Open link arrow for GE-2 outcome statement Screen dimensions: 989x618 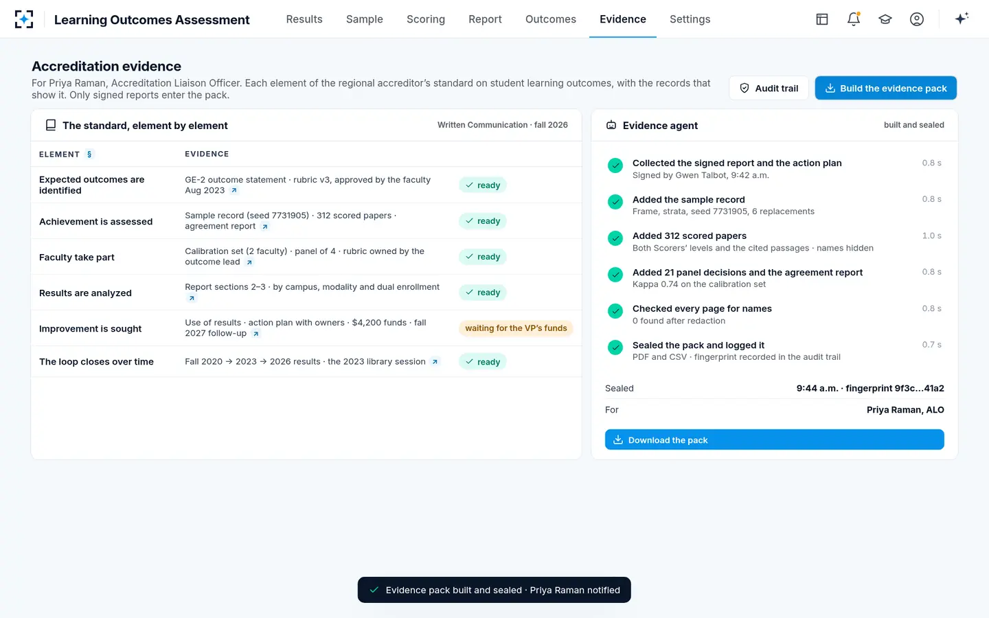tap(234, 191)
